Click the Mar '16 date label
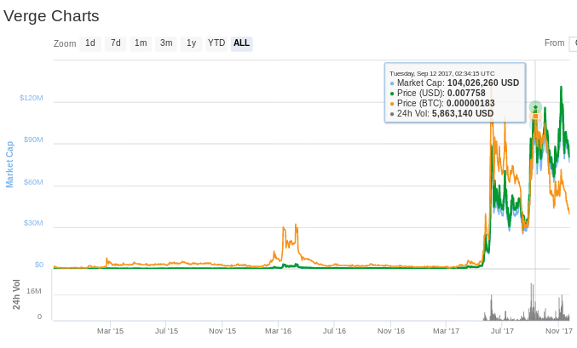This screenshot has width=577, height=348. click(x=278, y=331)
